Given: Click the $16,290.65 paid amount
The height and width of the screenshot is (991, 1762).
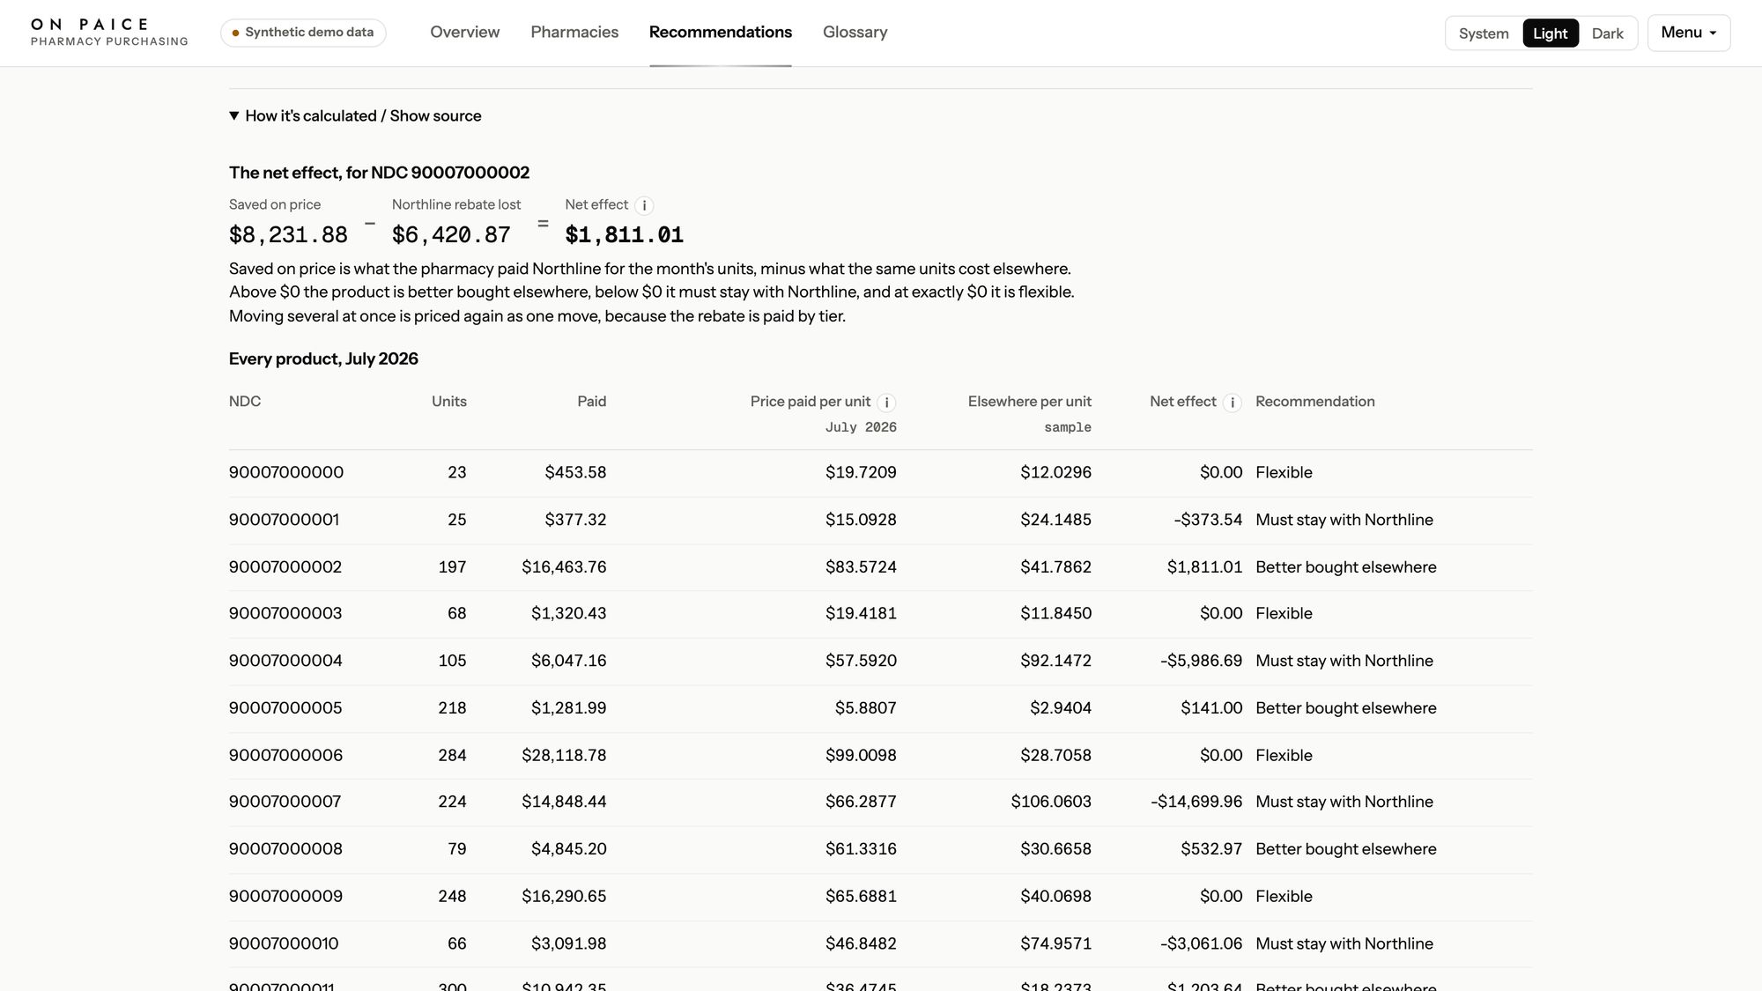Looking at the screenshot, I should [x=564, y=896].
